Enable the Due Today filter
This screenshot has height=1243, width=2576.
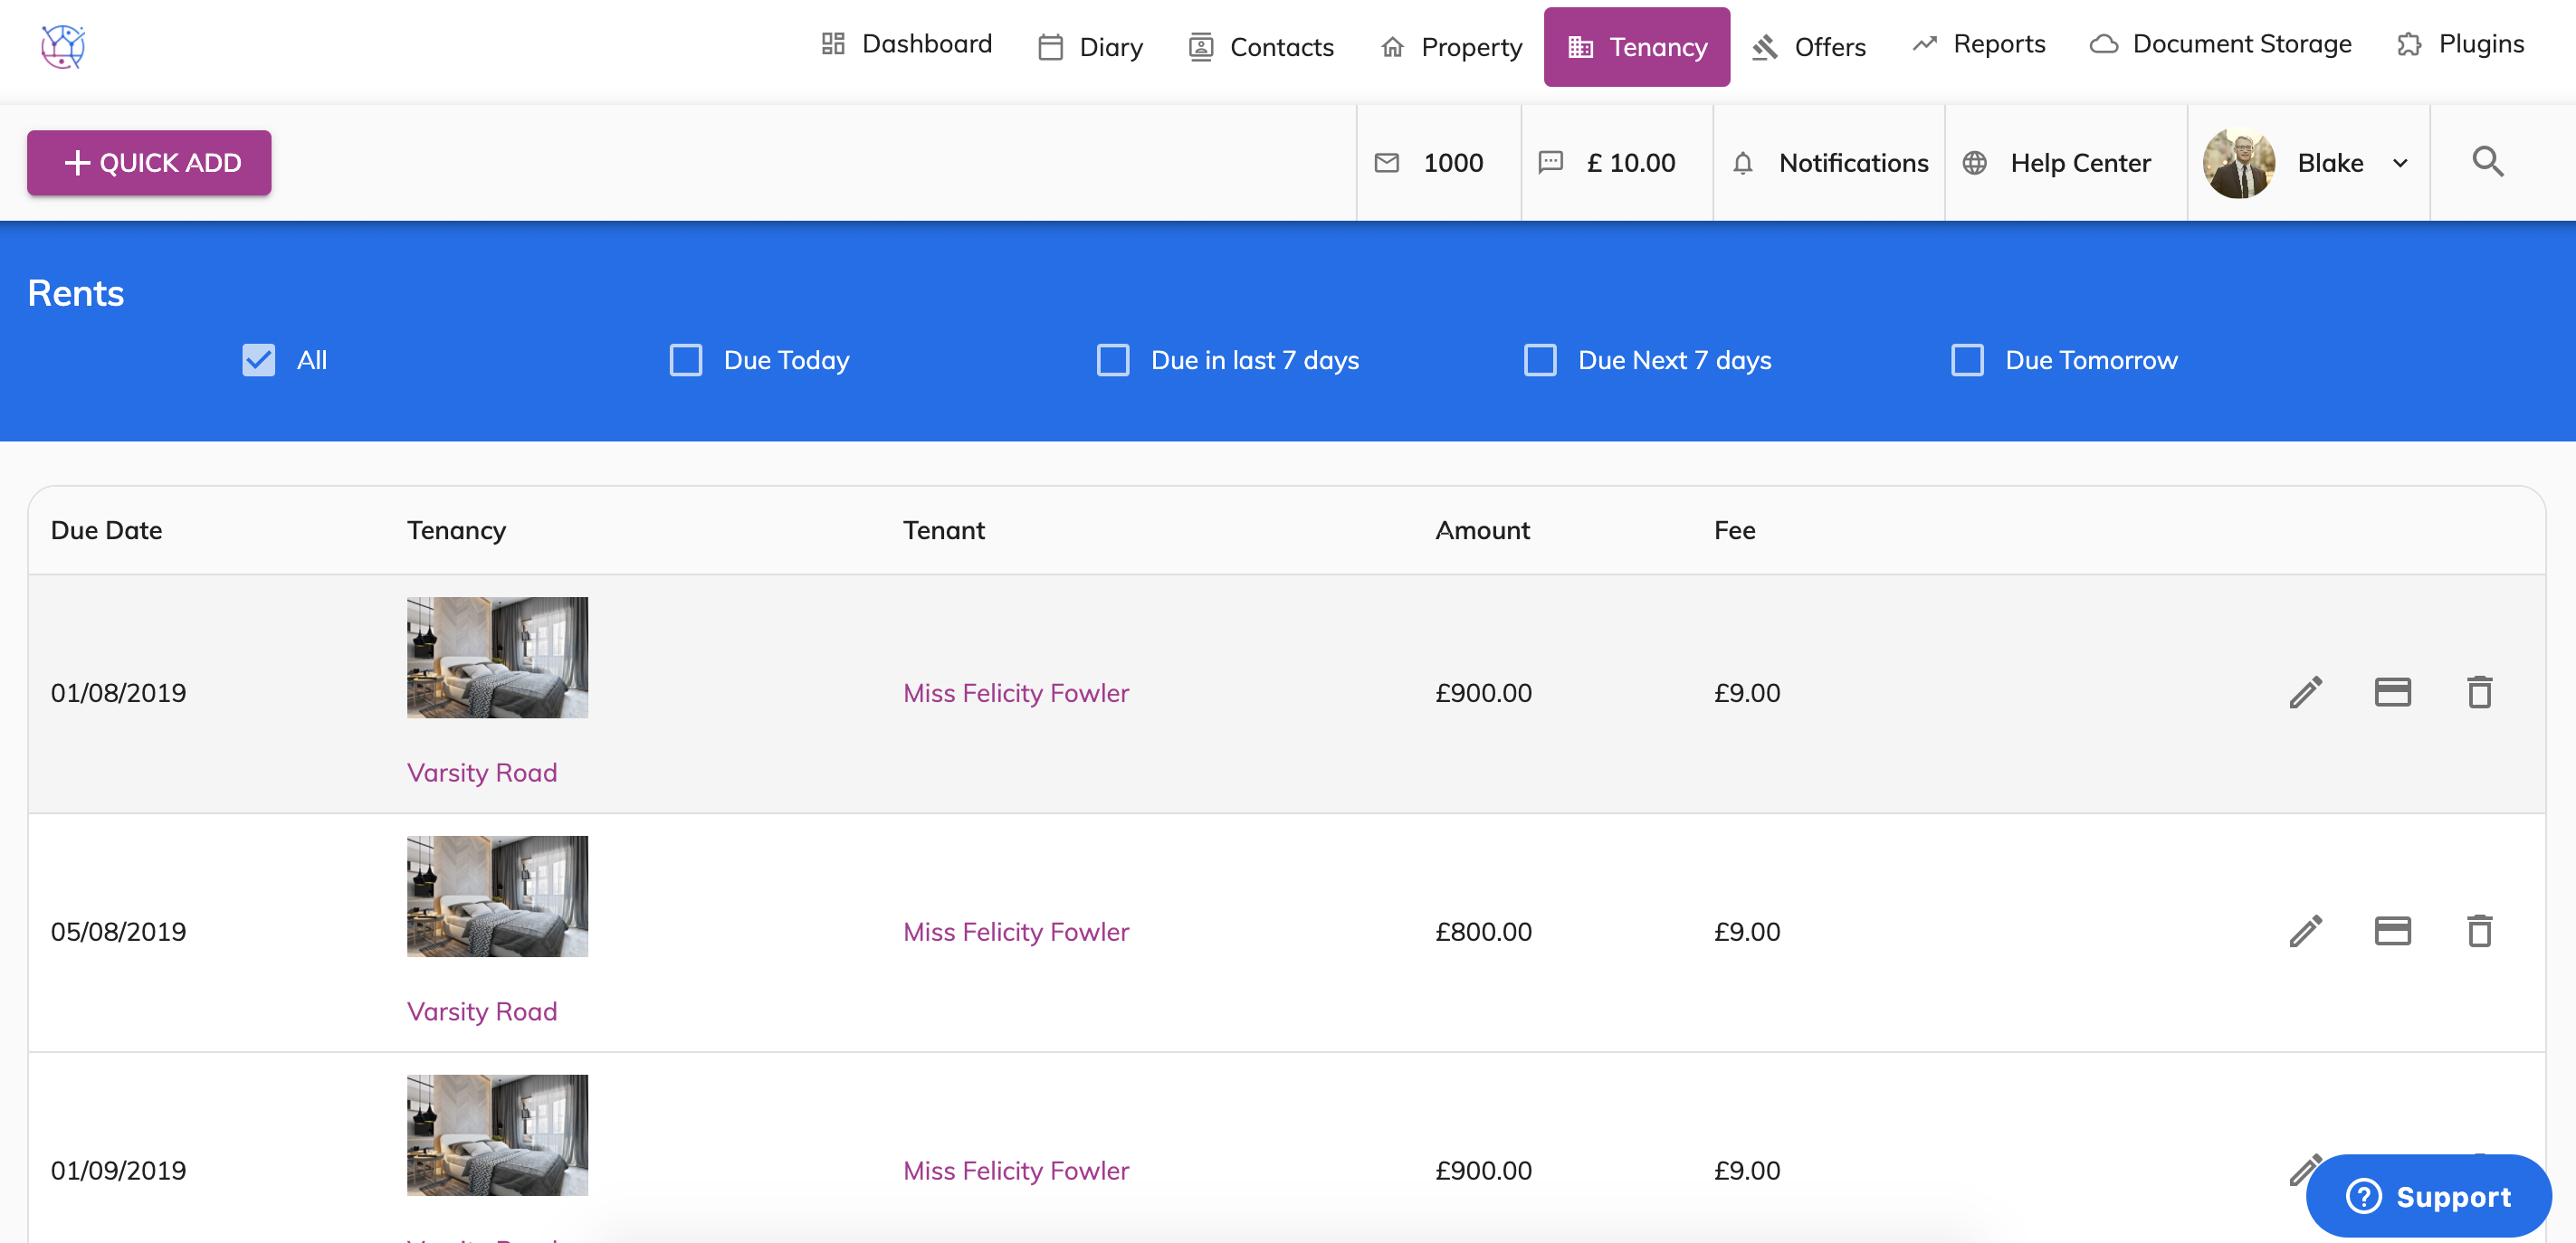tap(686, 360)
